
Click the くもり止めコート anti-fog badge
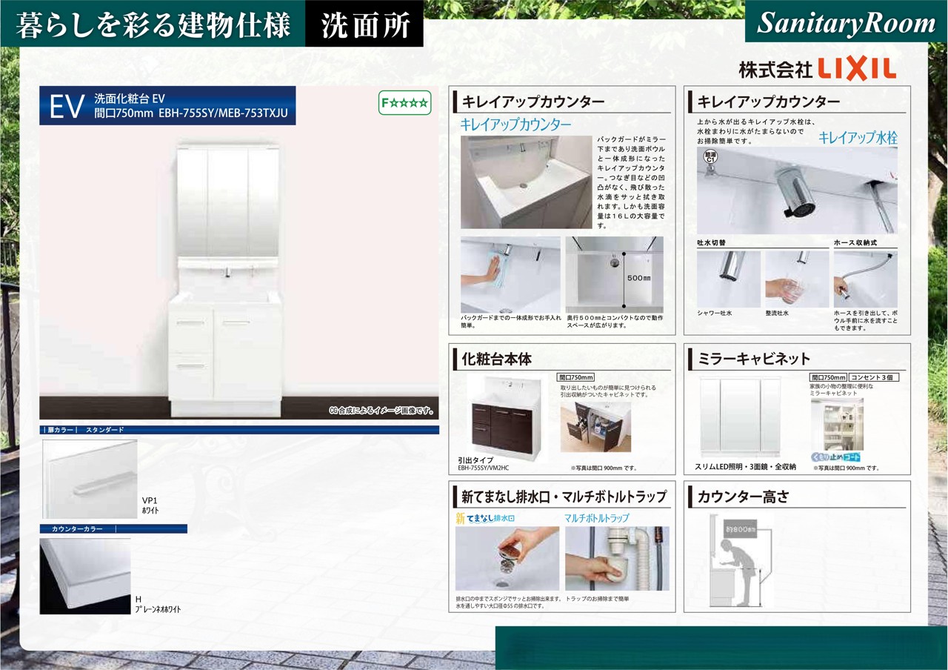pos(836,457)
